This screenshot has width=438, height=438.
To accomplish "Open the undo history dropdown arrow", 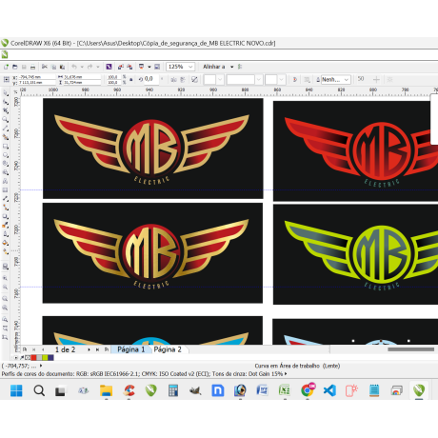I will click(x=82, y=67).
